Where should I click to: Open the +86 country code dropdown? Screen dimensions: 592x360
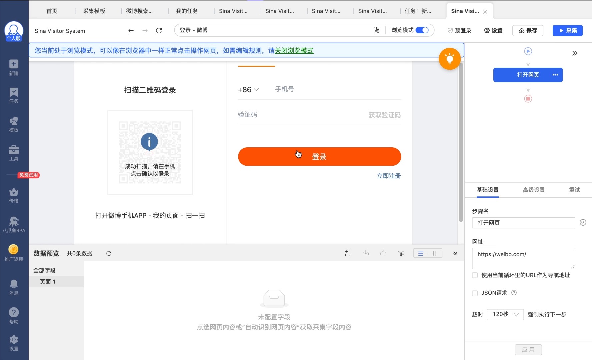pos(248,90)
